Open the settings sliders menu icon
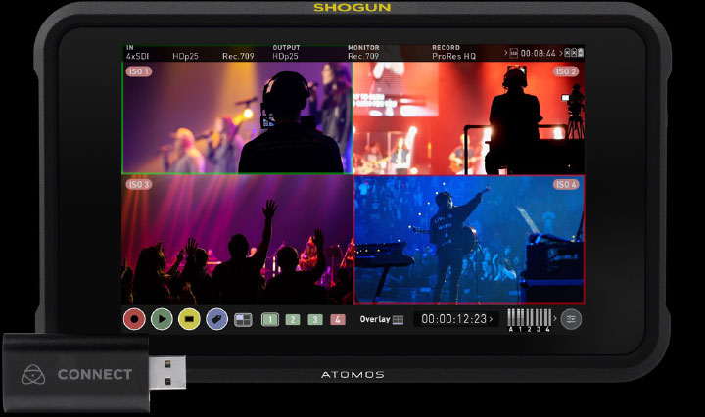Screen dimensions: 705x417 [571, 319]
